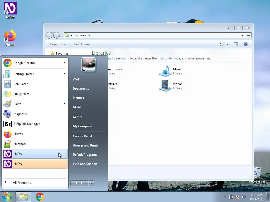The width and height of the screenshot is (270, 202).
Task: Open Games from Start menu
Action: [x=78, y=117]
